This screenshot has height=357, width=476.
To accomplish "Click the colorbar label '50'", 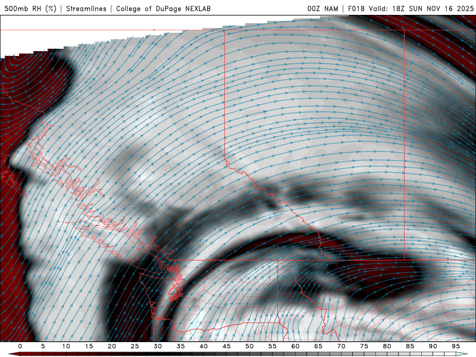I will pyautogui.click(x=249, y=346).
